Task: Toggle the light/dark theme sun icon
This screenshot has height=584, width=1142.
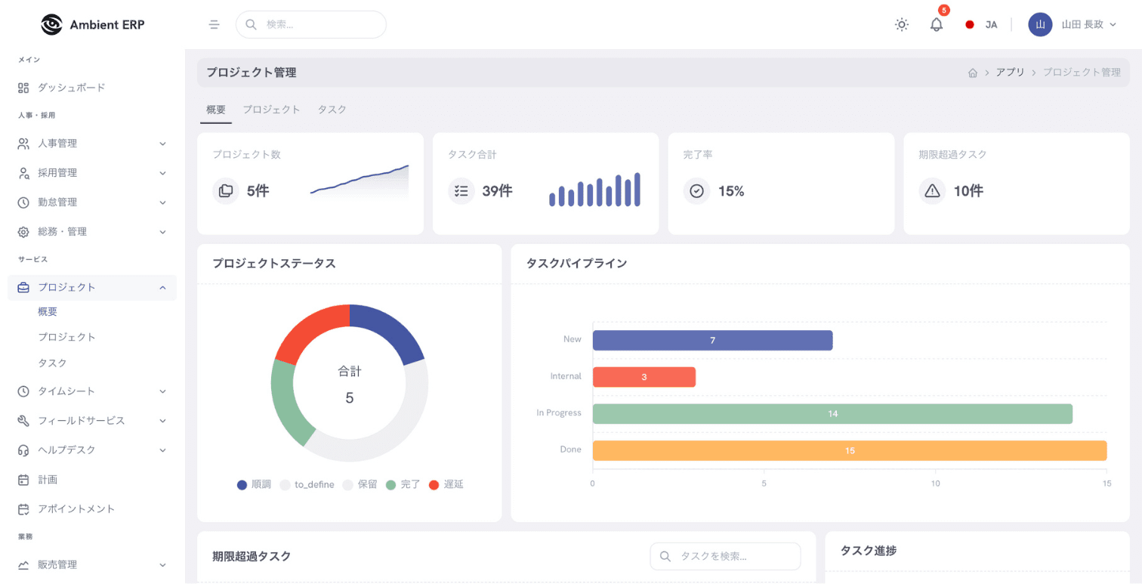Action: [x=902, y=24]
